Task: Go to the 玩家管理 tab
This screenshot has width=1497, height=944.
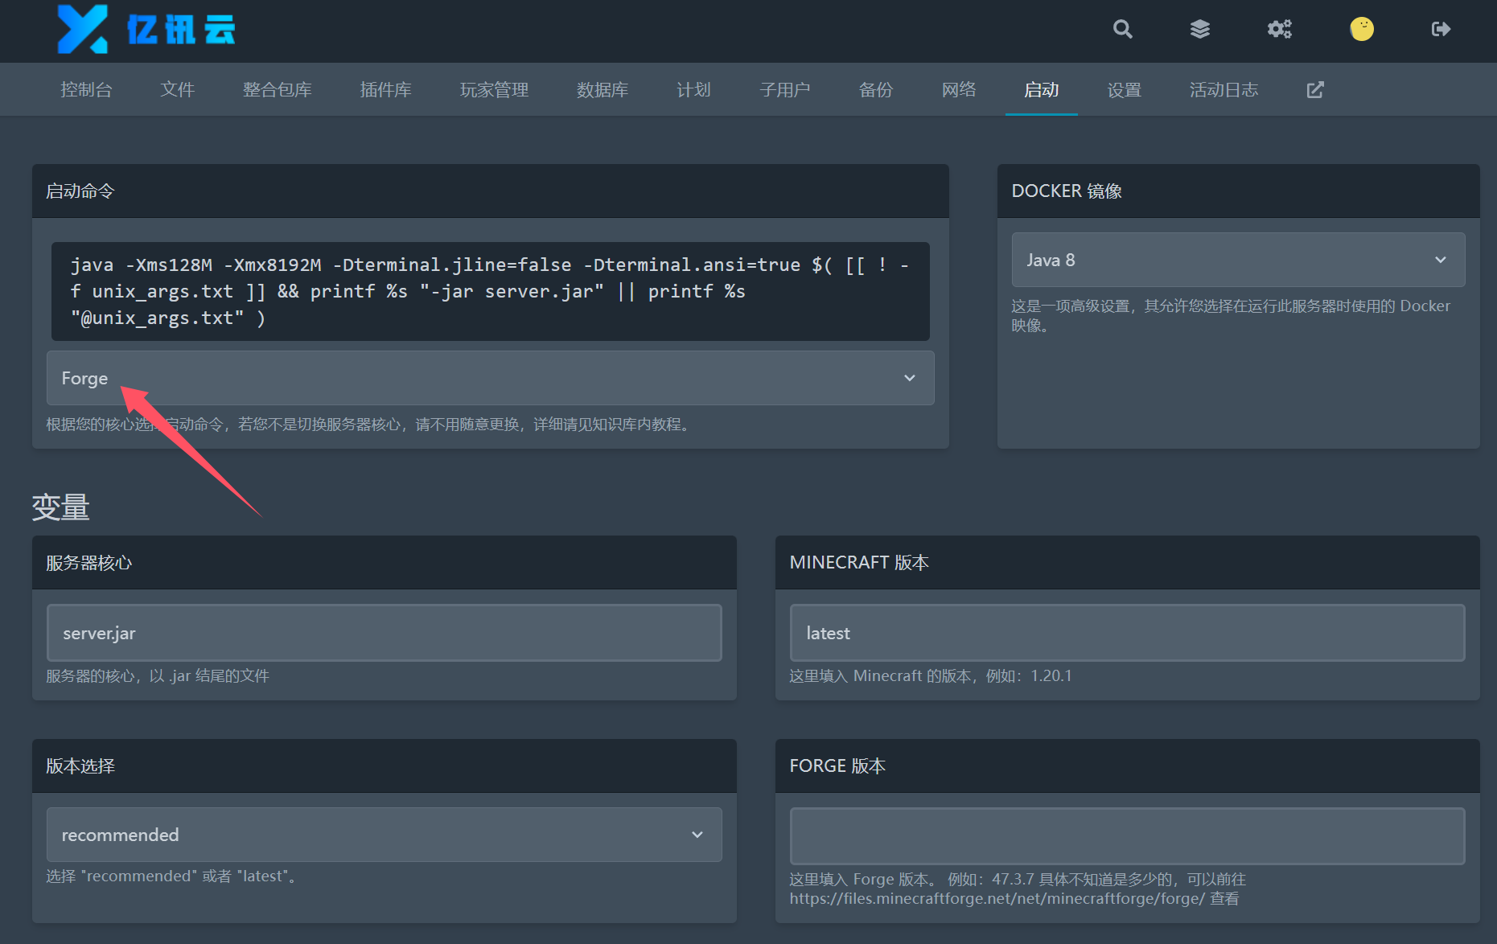Action: click(x=495, y=90)
